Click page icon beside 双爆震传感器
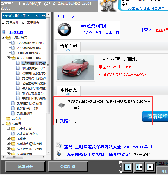The height and width of the screenshot is (175, 168). coord(18,73)
